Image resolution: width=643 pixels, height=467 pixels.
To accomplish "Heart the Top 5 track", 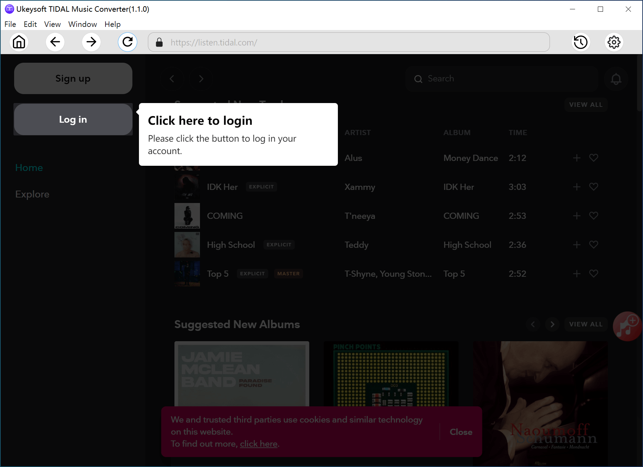I will [x=593, y=274].
